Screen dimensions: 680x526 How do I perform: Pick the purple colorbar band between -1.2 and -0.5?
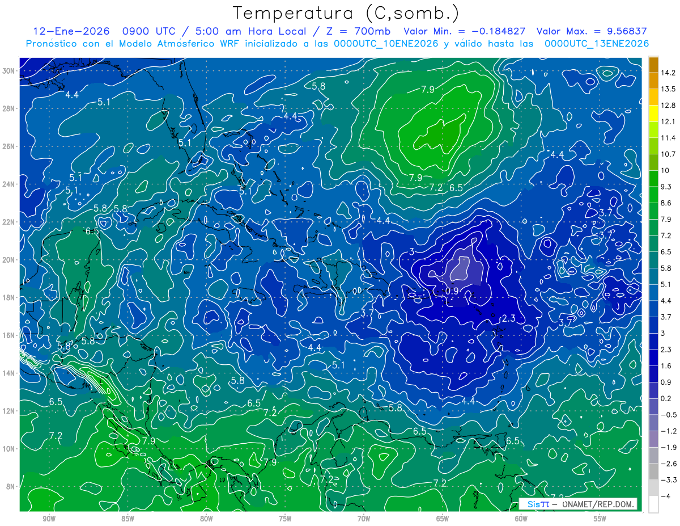coord(653,423)
